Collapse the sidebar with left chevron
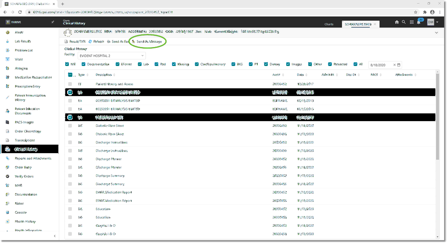 click(x=55, y=236)
